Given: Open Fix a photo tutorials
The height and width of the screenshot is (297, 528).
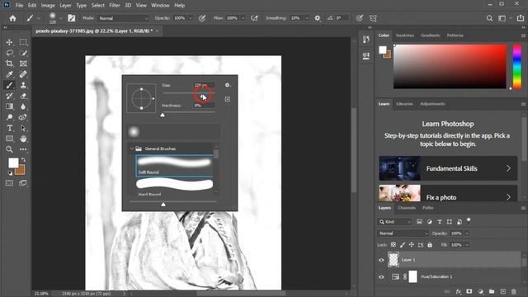Looking at the screenshot, I should (448, 193).
